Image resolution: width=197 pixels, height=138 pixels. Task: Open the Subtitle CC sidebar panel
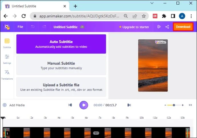click(7, 43)
